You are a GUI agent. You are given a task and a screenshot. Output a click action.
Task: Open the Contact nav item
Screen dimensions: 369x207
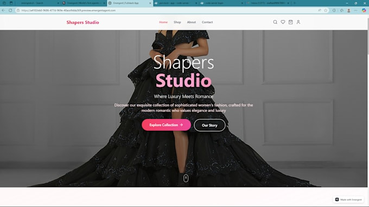tap(207, 22)
